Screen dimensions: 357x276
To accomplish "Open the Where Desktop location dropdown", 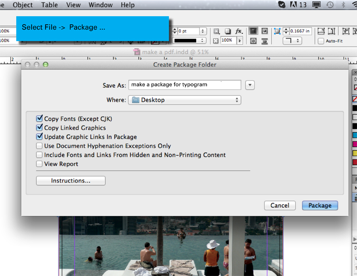I will coord(185,100).
